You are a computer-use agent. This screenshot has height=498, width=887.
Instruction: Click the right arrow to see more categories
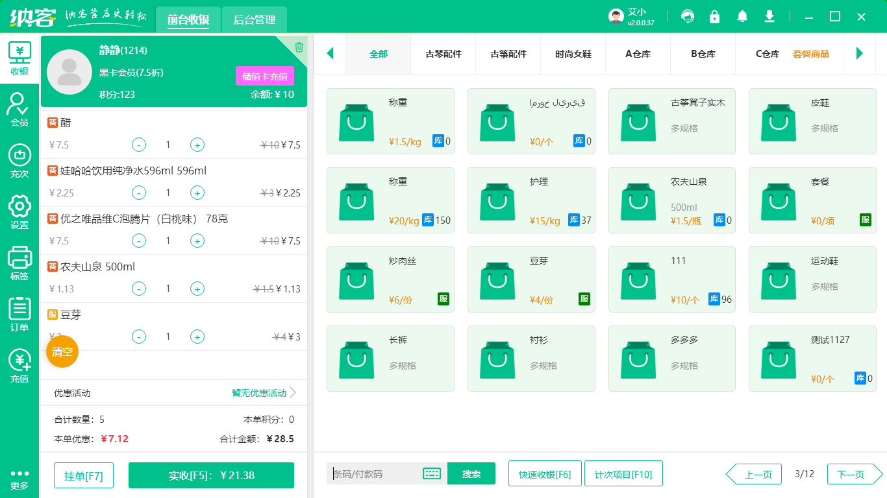[858, 54]
